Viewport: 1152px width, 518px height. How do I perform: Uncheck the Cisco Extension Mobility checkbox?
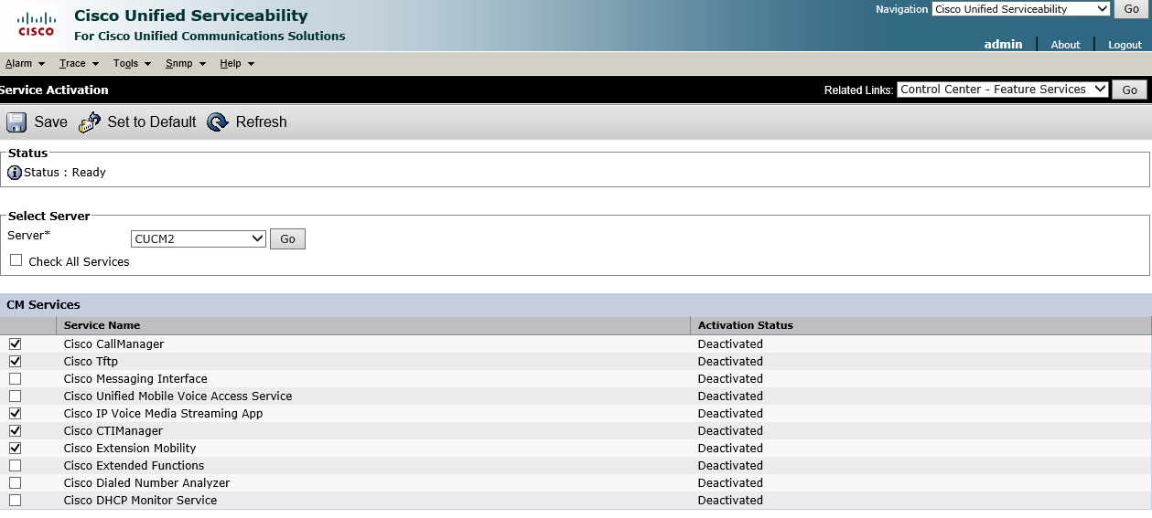coord(16,449)
